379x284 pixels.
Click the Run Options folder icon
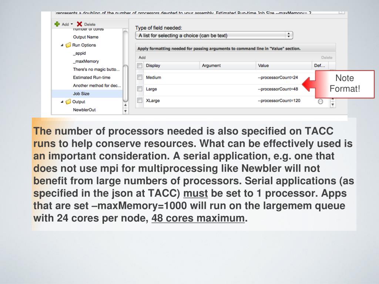(68, 45)
